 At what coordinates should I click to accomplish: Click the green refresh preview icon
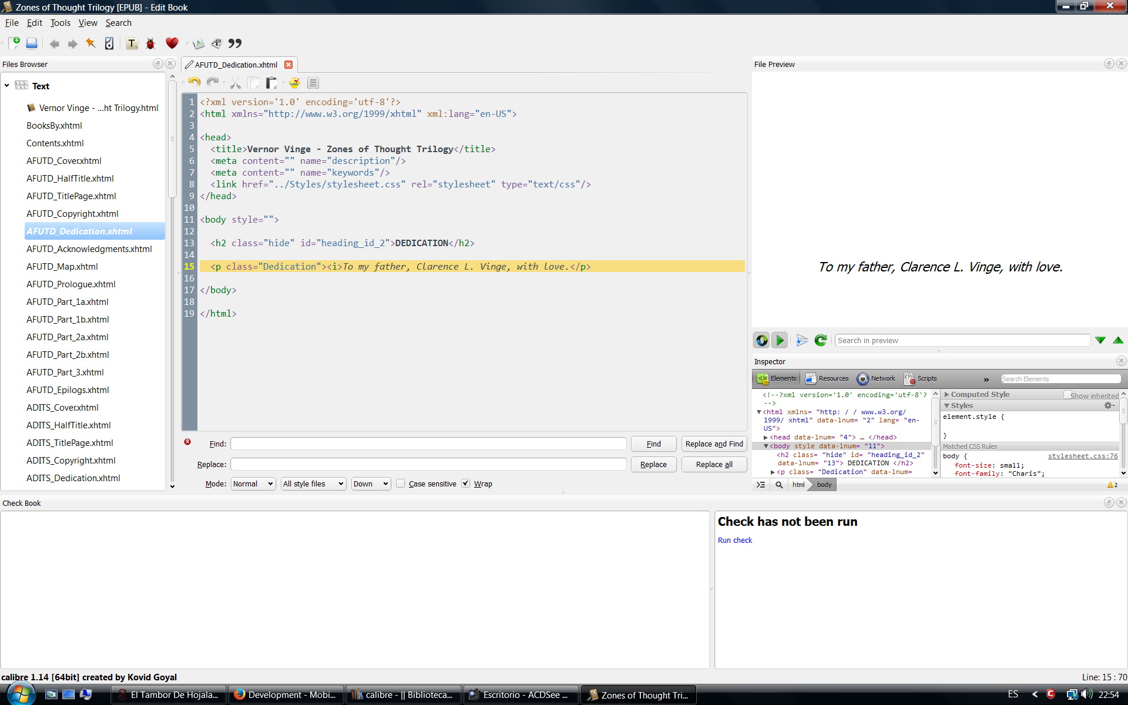click(821, 340)
